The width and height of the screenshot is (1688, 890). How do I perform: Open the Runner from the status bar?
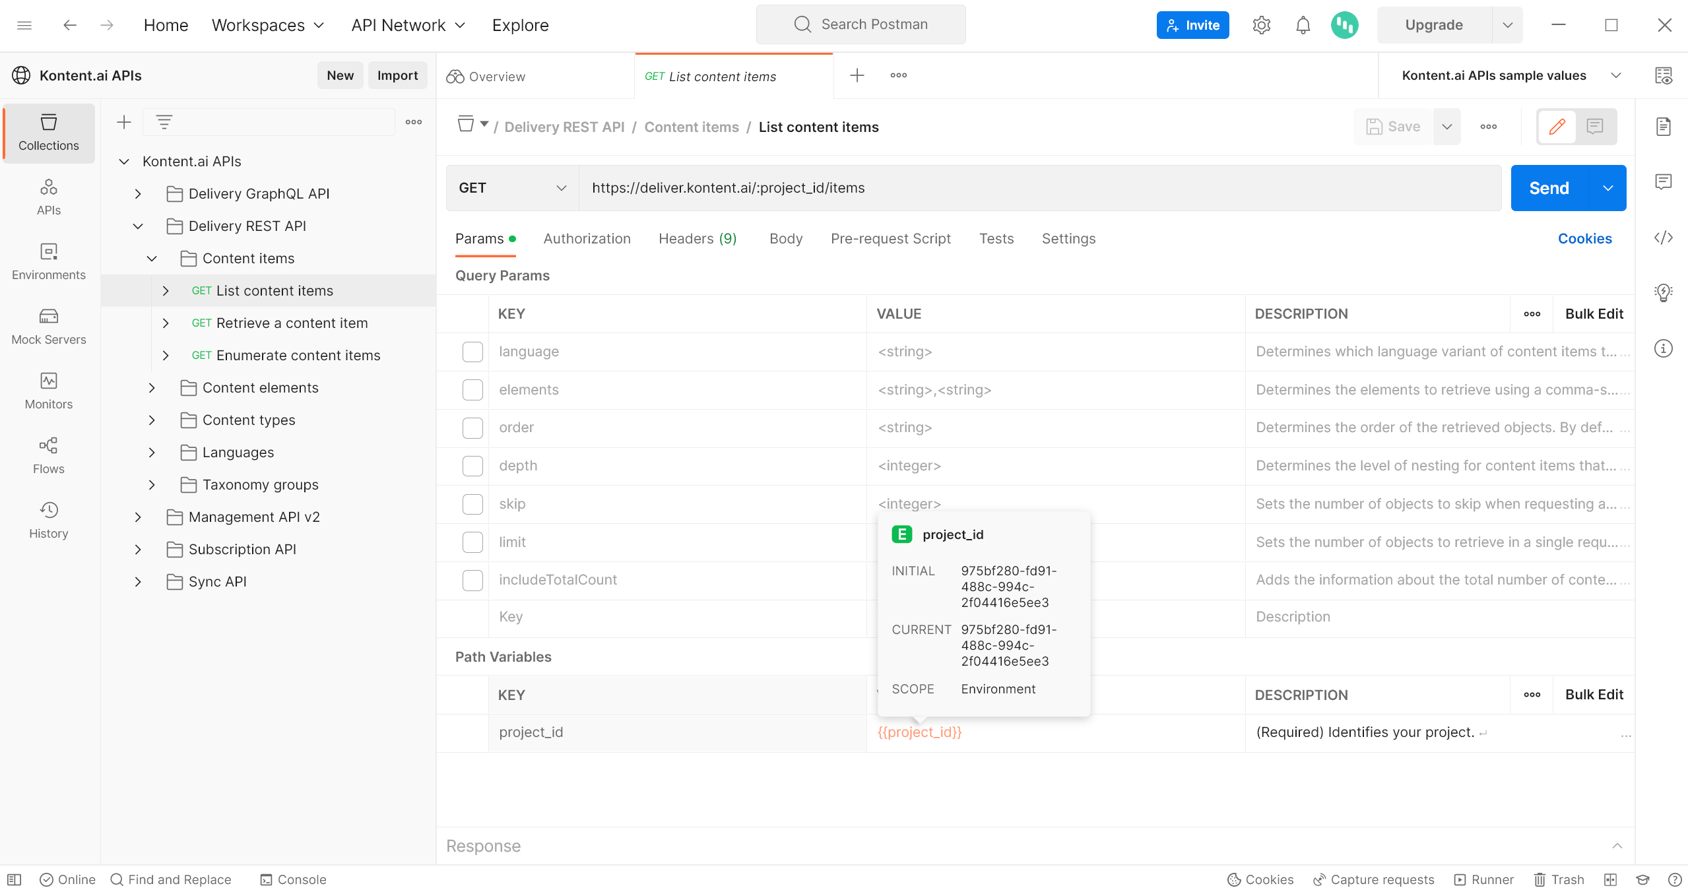(x=1485, y=879)
